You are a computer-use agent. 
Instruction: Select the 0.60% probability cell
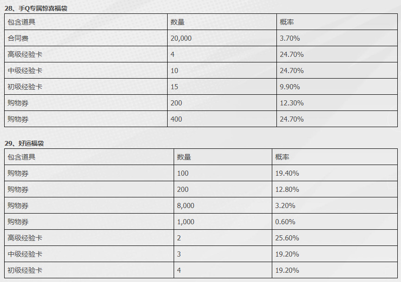click(335, 222)
